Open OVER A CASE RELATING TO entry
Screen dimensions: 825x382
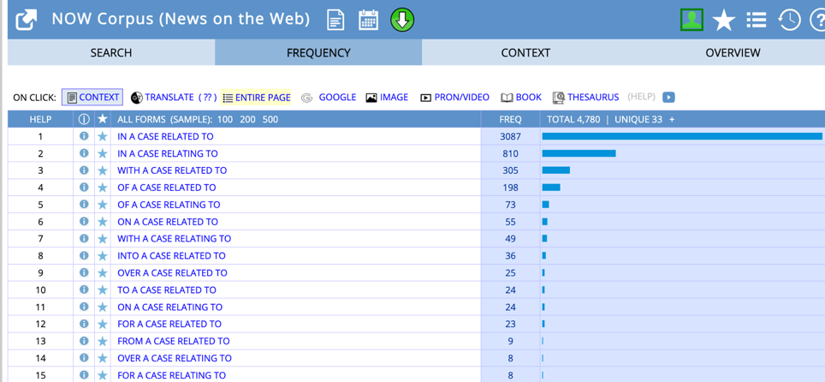pos(175,358)
